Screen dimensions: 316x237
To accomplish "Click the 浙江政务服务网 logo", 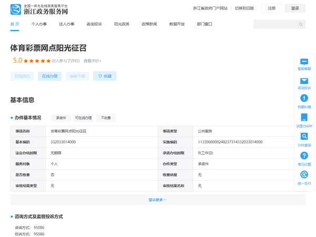I will point(39,9).
